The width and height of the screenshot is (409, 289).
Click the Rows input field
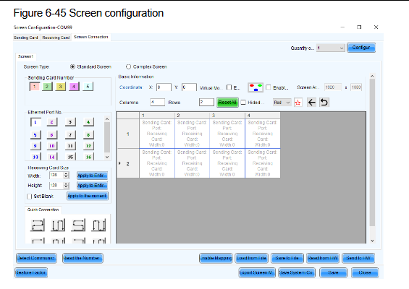206,102
